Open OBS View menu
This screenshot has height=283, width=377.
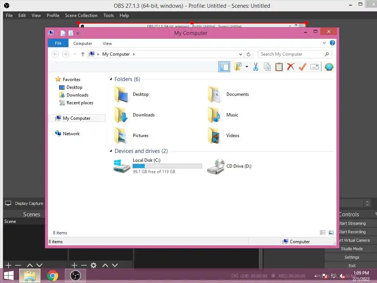click(x=36, y=15)
